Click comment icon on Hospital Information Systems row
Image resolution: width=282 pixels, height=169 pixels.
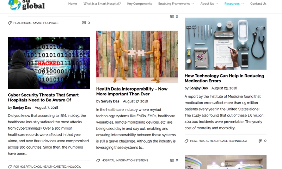[x=172, y=161]
